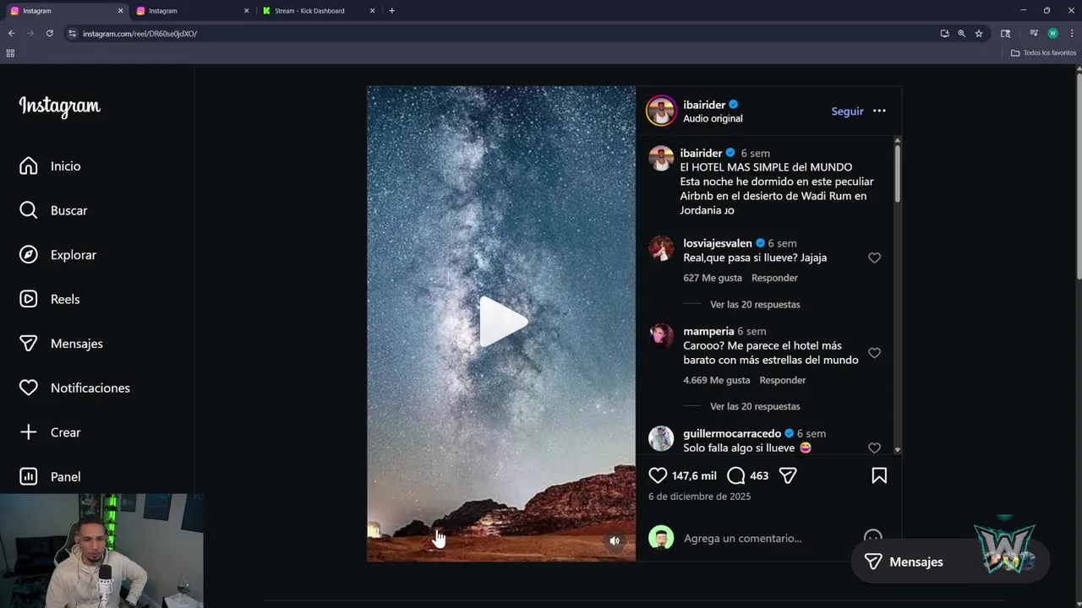1082x608 pixels.
Task: Open the emoji picker in comment box
Action: (x=873, y=537)
